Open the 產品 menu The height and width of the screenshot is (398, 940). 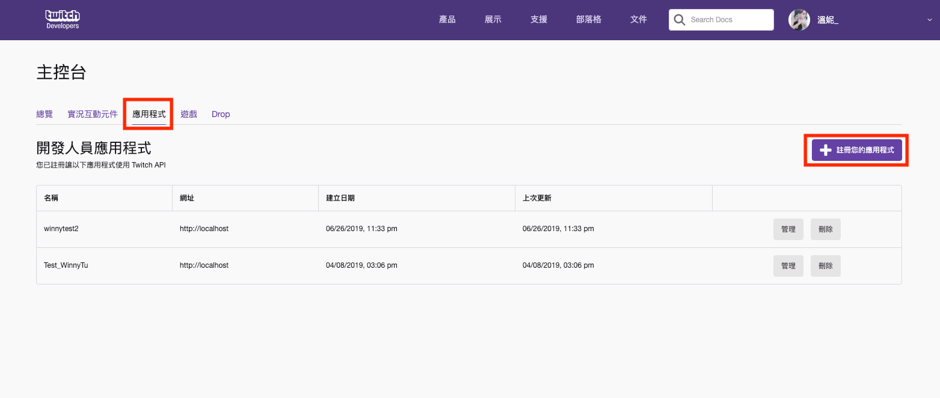[447, 20]
